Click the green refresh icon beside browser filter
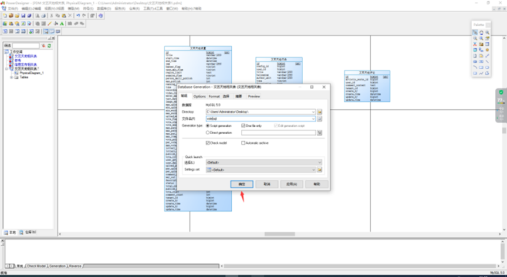This screenshot has height=277, width=507. [49, 46]
